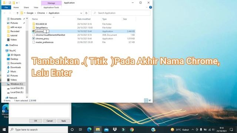Click OK in the background dialog

(36, 121)
